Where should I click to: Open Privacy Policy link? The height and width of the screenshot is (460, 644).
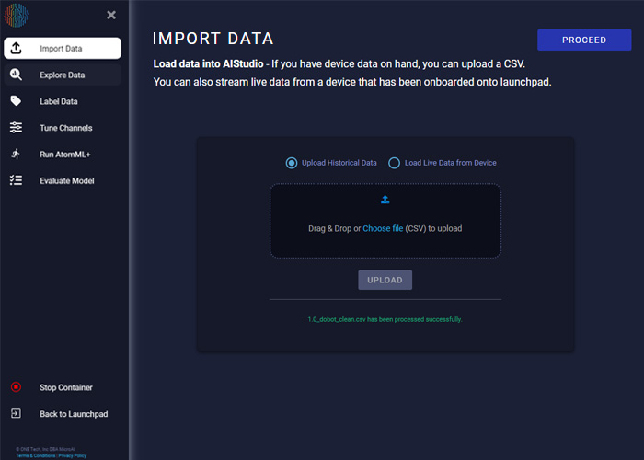point(73,455)
